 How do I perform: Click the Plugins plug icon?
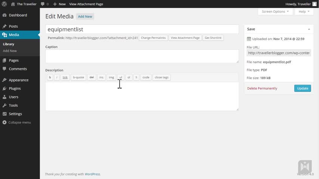[x=4, y=88]
